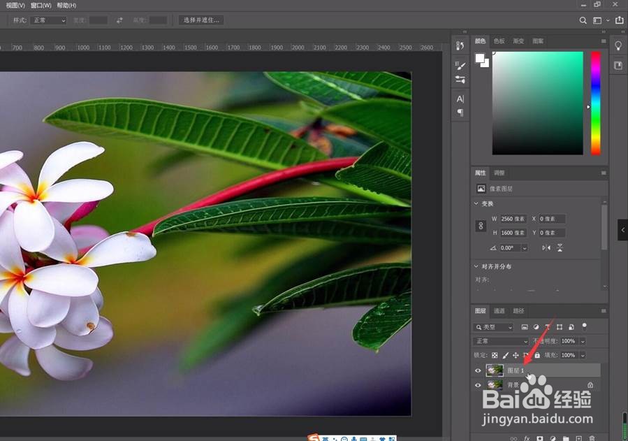628x441 pixels.
Task: Open the fill 100% dropdown arrow
Action: click(x=583, y=355)
